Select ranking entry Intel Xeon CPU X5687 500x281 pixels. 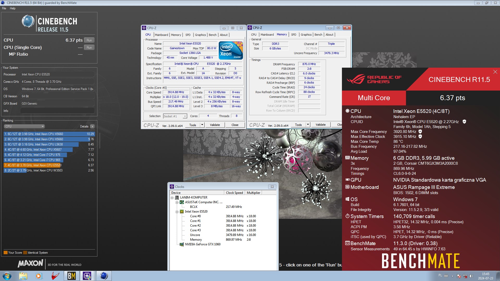(x=49, y=150)
